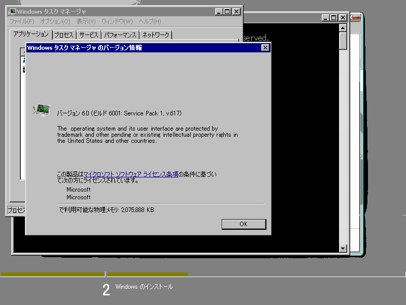The image size is (406, 305).
Task: Click OK in the version info dialog
Action: tap(244, 224)
